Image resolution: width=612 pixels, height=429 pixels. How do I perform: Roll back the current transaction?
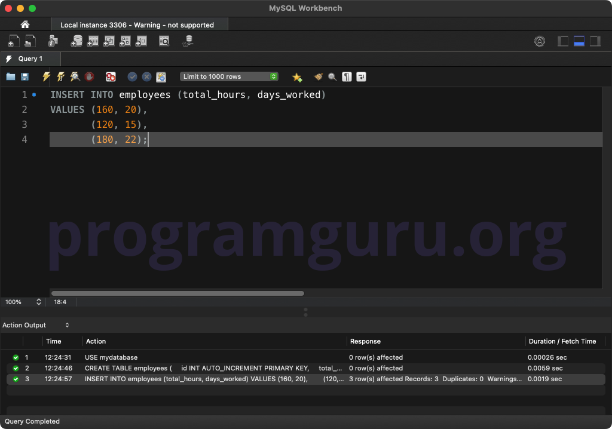tap(147, 76)
